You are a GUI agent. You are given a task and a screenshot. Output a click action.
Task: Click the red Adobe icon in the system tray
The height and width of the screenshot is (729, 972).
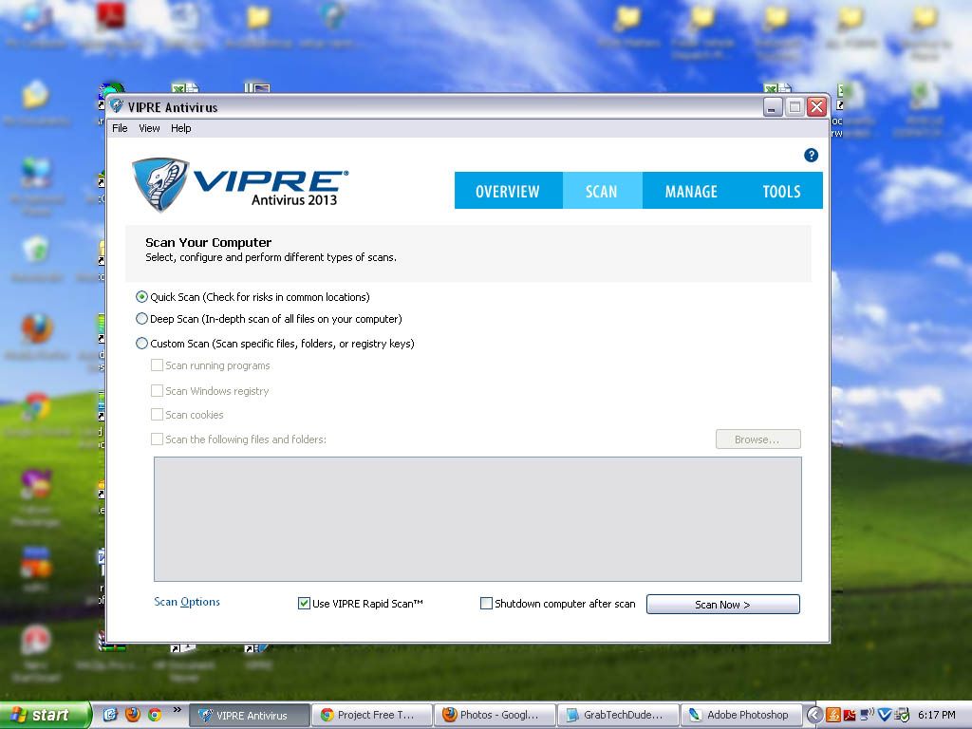coord(850,715)
